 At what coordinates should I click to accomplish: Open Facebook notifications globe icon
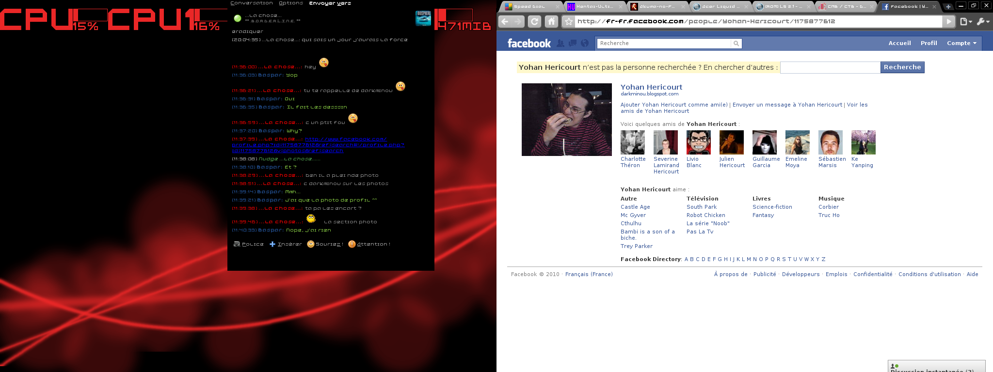[x=585, y=43]
